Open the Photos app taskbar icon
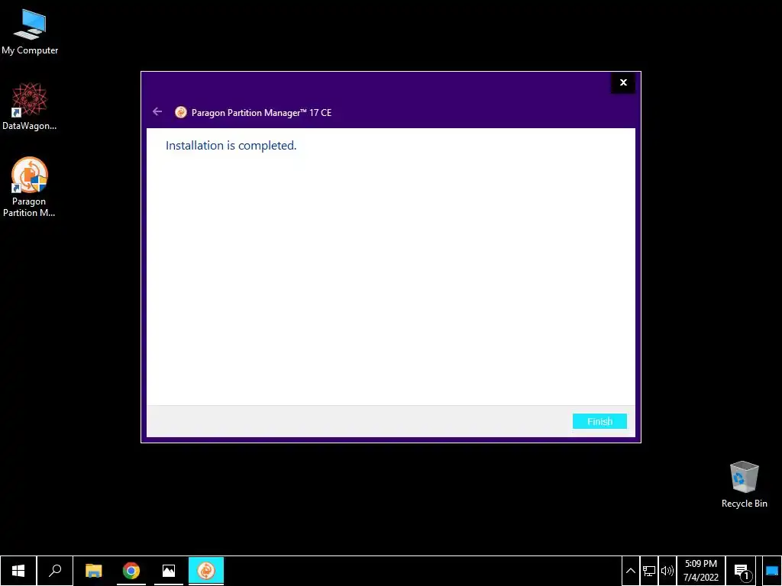This screenshot has height=586, width=782. click(x=169, y=571)
